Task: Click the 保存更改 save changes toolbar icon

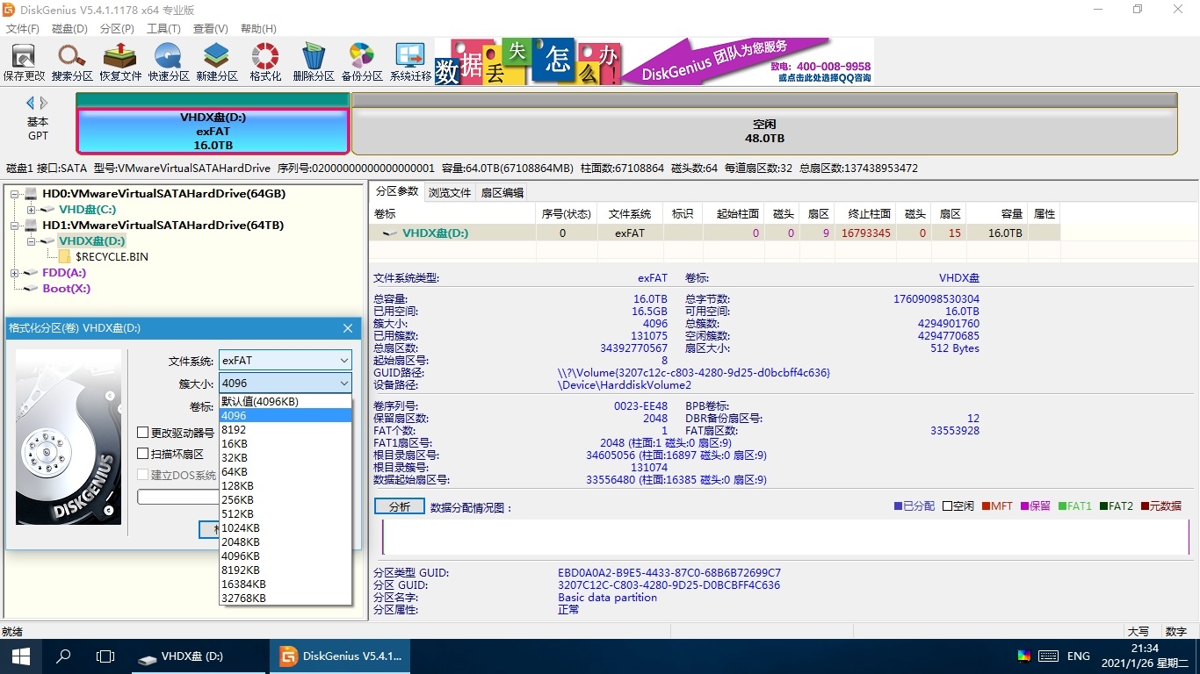Action: pyautogui.click(x=24, y=61)
